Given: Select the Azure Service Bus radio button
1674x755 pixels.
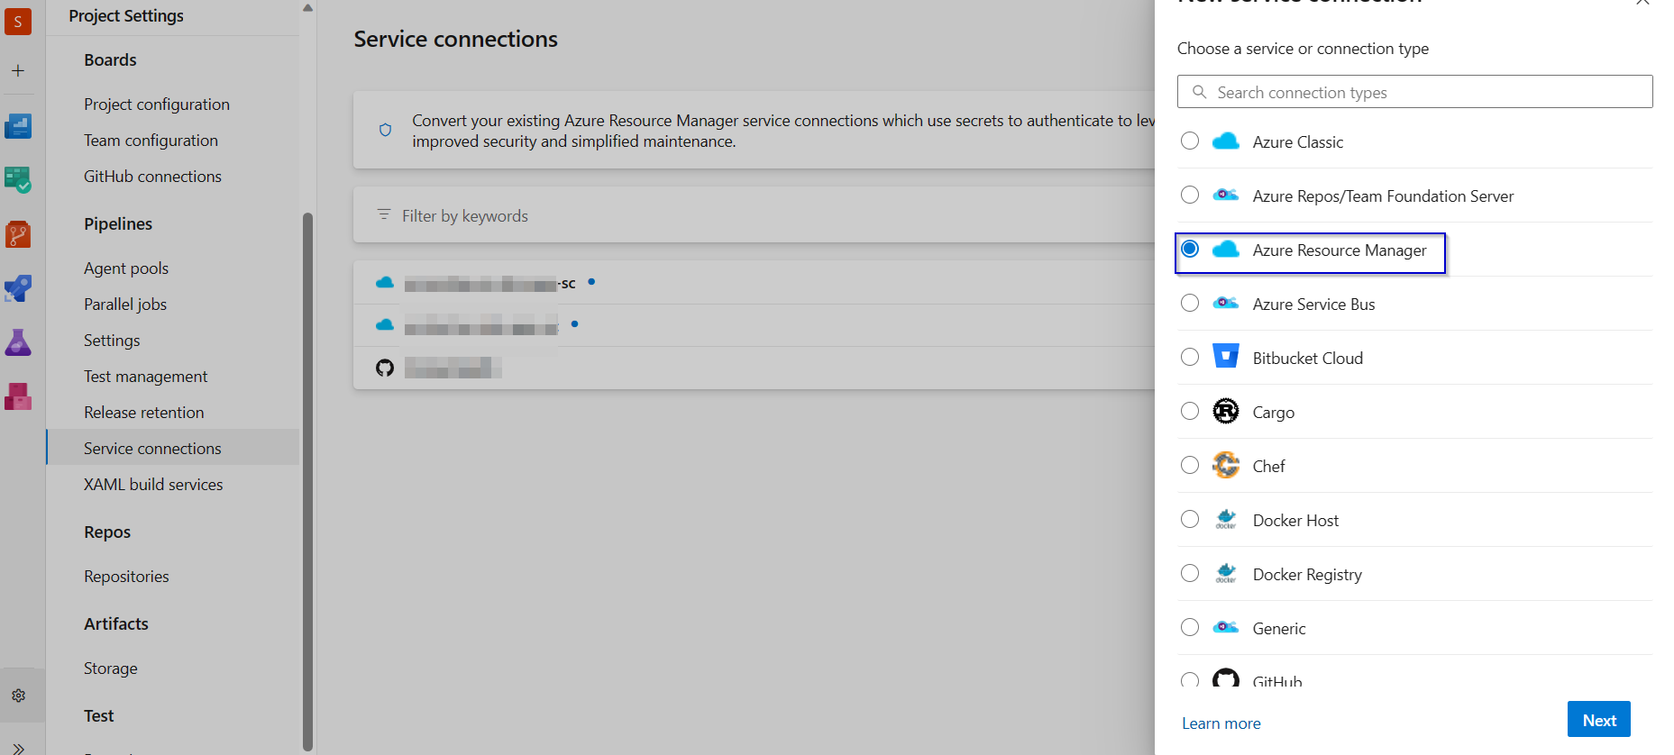Looking at the screenshot, I should coord(1190,303).
